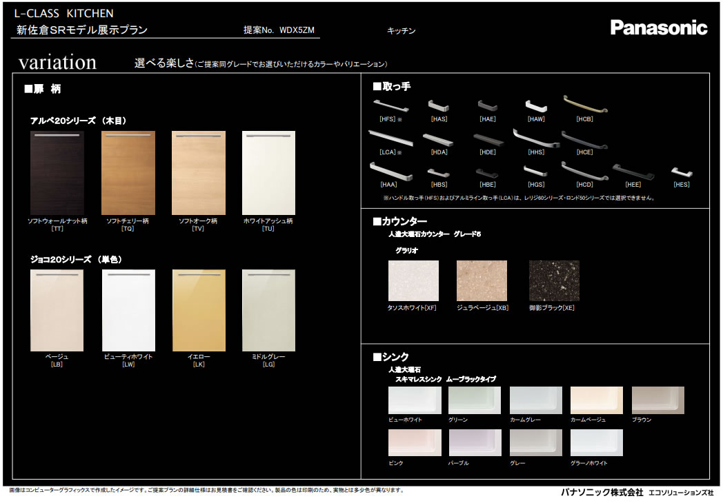Select the パープル sink thumbnail
This screenshot has width=723, height=503.
coord(475,443)
